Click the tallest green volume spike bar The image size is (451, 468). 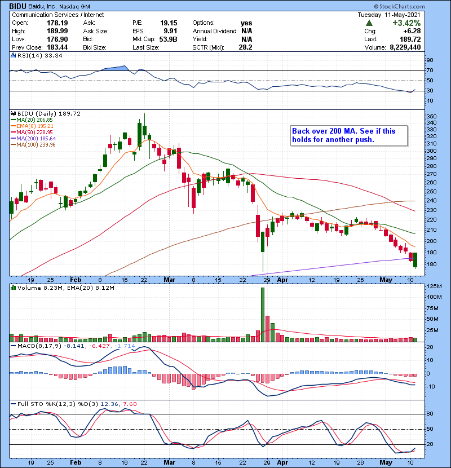click(262, 314)
